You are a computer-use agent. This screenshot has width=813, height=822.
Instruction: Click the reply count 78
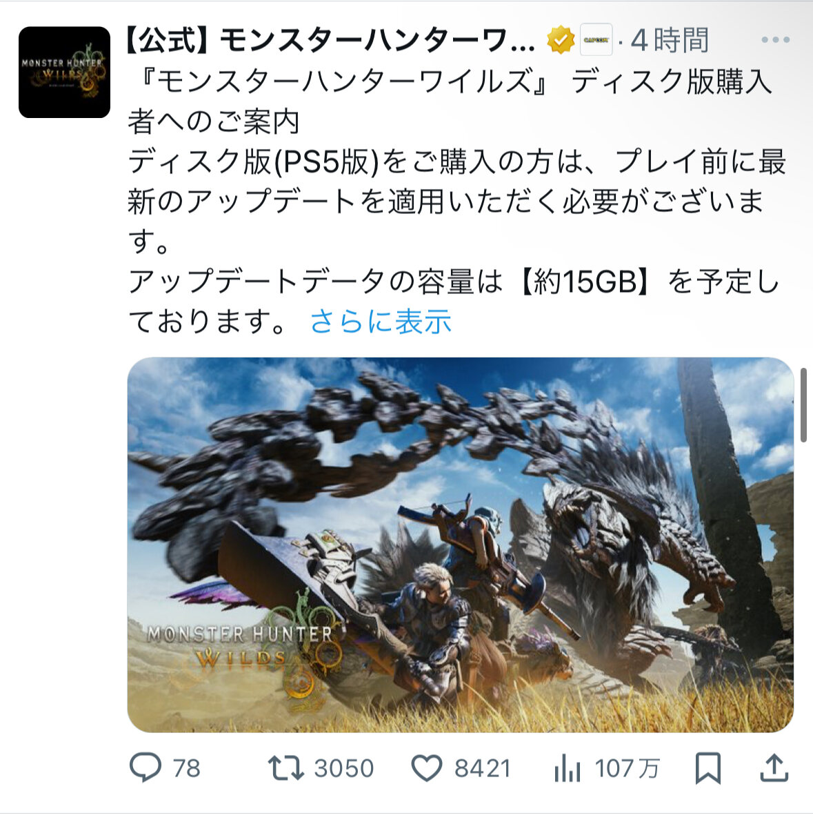coord(186,769)
